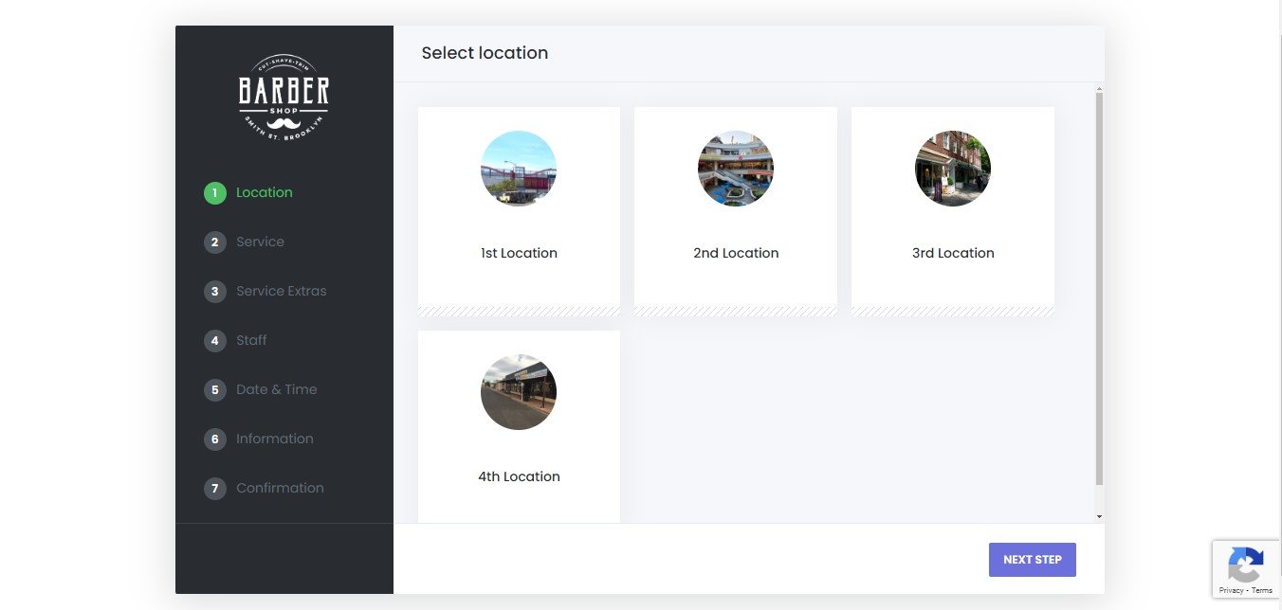Jump to Date & Time step
This screenshot has height=610, width=1282.
click(x=276, y=390)
